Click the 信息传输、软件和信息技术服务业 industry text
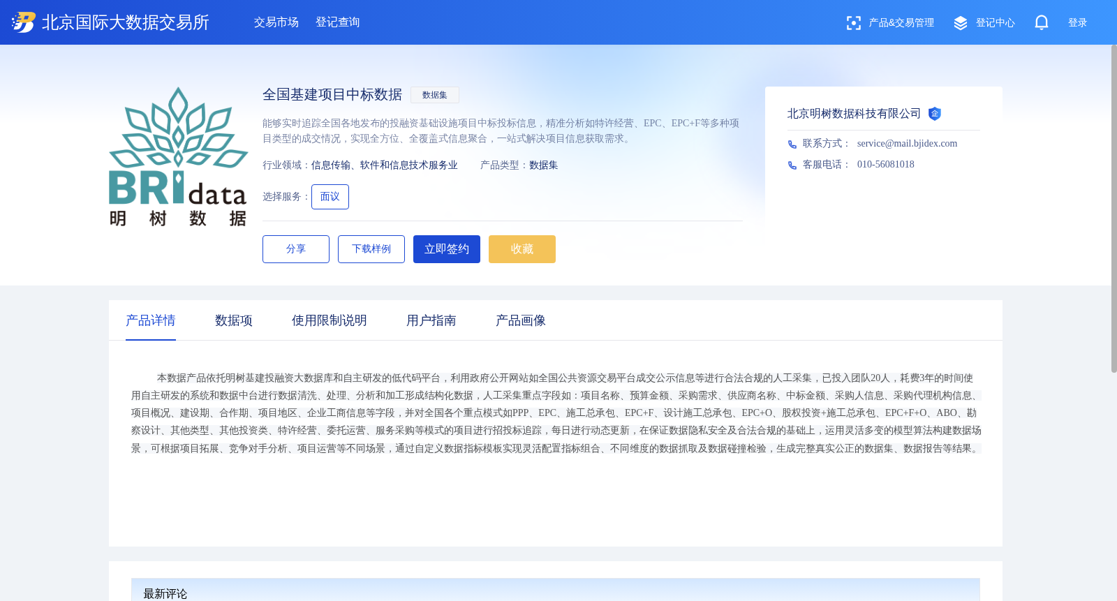1117x601 pixels. point(385,165)
